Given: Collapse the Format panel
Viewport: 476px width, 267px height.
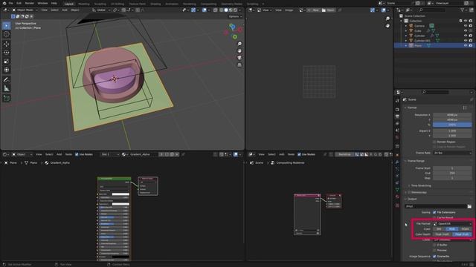Looking at the screenshot, I should pos(411,108).
